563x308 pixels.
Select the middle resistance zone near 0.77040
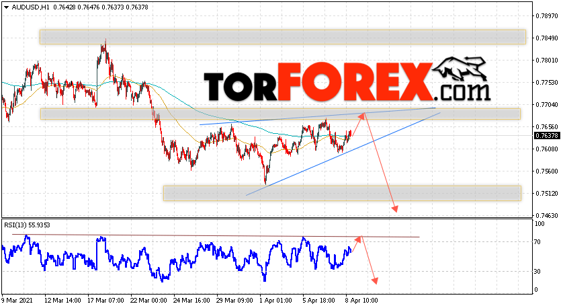[x=280, y=114]
